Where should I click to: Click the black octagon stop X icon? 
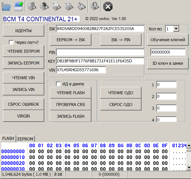click(108, 6)
